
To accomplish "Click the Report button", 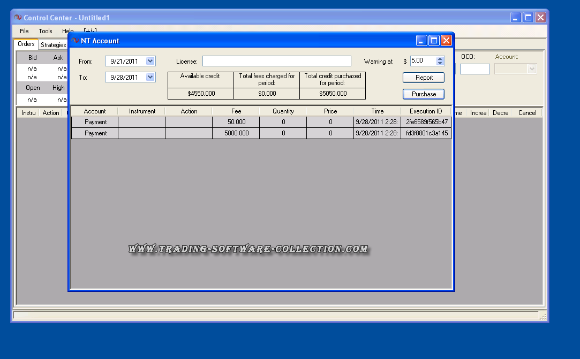I will pos(424,78).
